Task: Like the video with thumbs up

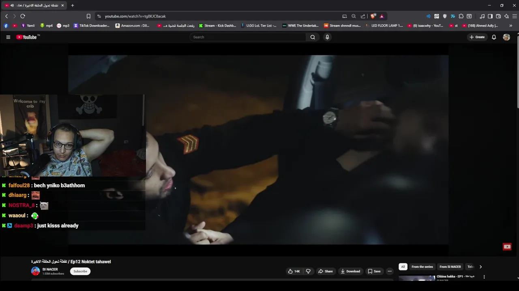Action: pyautogui.click(x=294, y=271)
